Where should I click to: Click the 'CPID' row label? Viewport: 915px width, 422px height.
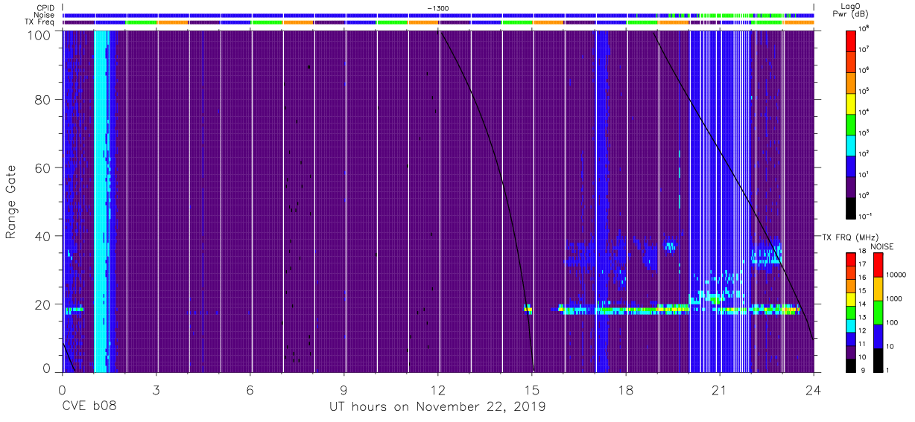[45, 7]
